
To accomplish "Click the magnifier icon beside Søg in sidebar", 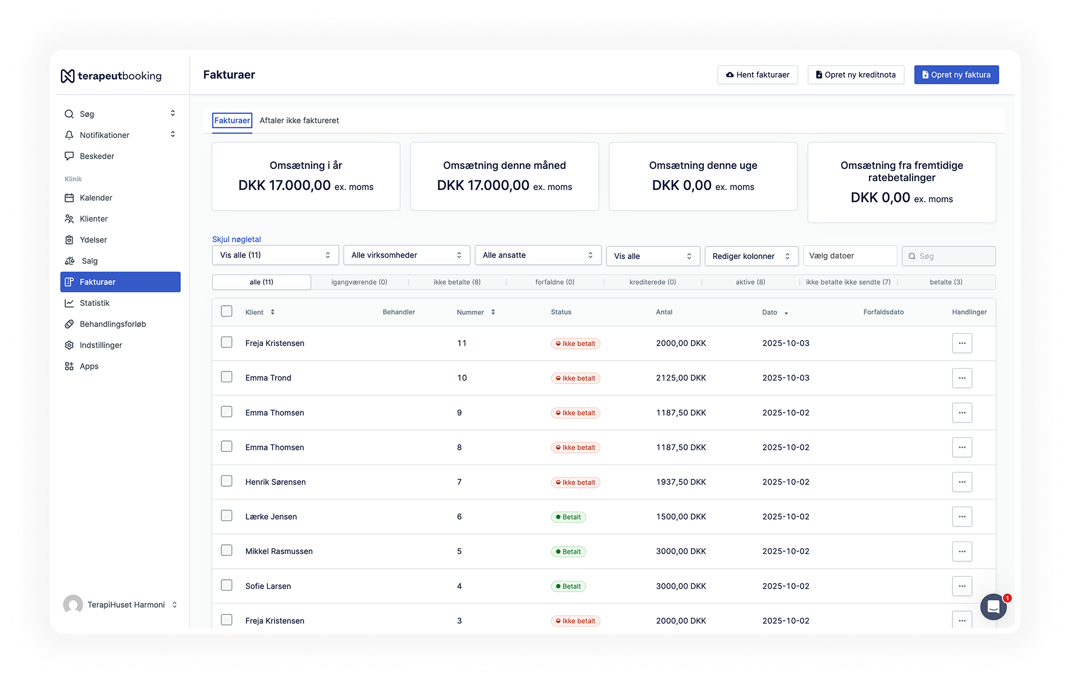I will click(x=69, y=114).
